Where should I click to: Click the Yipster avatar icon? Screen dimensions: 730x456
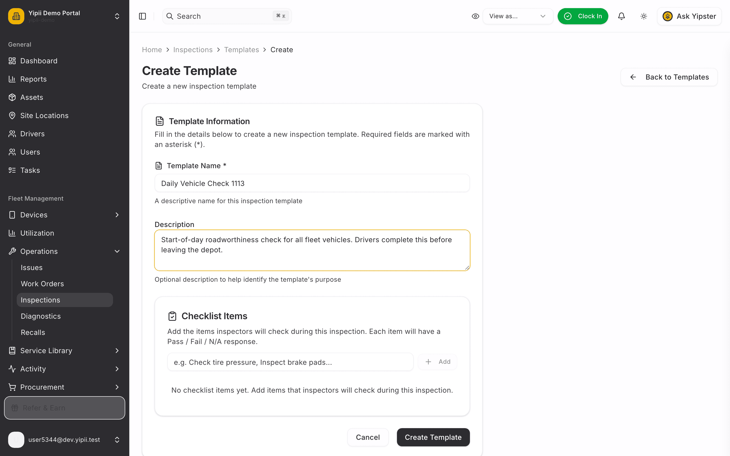click(x=668, y=16)
